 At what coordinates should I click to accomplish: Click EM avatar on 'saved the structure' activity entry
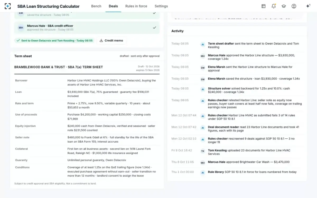pyautogui.click(x=203, y=79)
